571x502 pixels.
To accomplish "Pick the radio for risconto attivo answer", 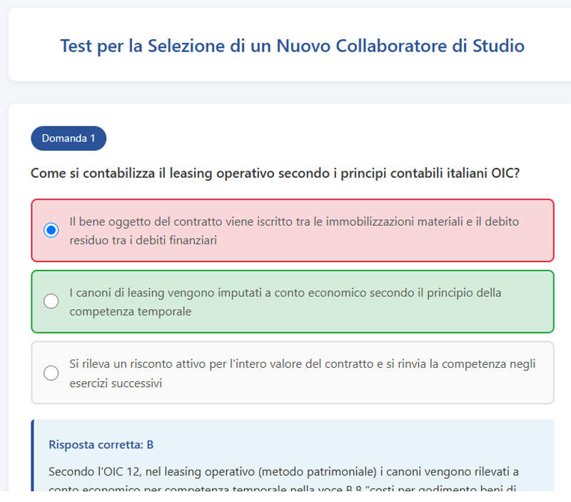I will [x=51, y=373].
